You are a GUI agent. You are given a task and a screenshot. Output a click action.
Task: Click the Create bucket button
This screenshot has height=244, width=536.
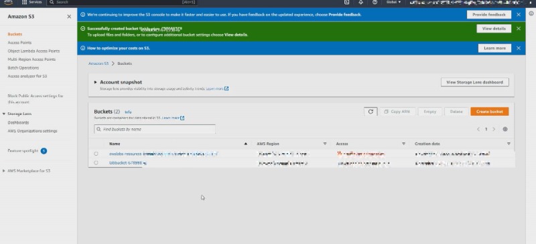[490, 112]
